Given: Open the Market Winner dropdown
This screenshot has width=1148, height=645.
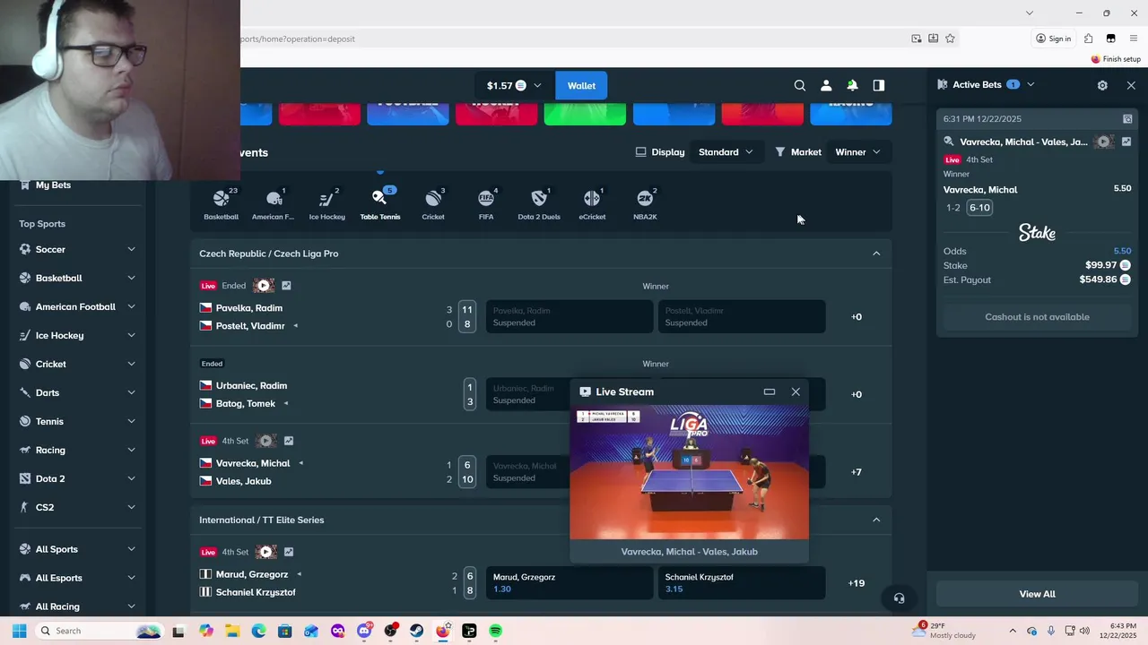Looking at the screenshot, I should tap(857, 152).
